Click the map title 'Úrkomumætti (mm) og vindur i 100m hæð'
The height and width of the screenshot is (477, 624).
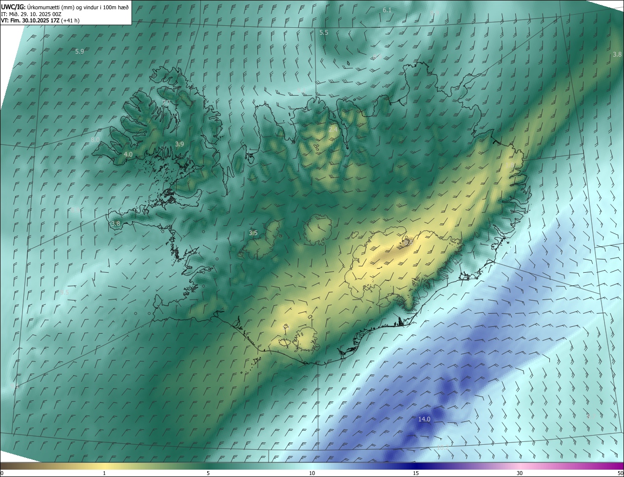pyautogui.click(x=78, y=7)
